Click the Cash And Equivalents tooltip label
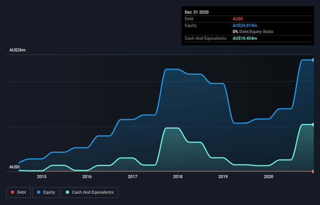The image size is (320, 205). (205, 38)
